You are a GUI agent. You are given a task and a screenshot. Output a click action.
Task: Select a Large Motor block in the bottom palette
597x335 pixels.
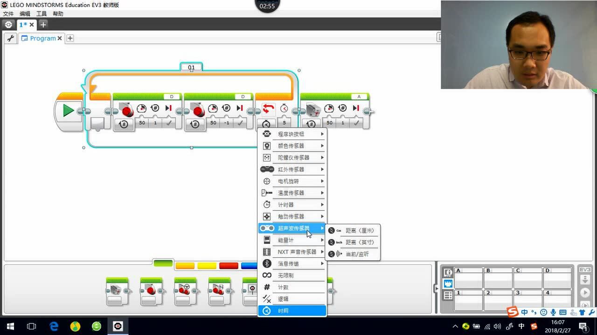click(x=152, y=291)
